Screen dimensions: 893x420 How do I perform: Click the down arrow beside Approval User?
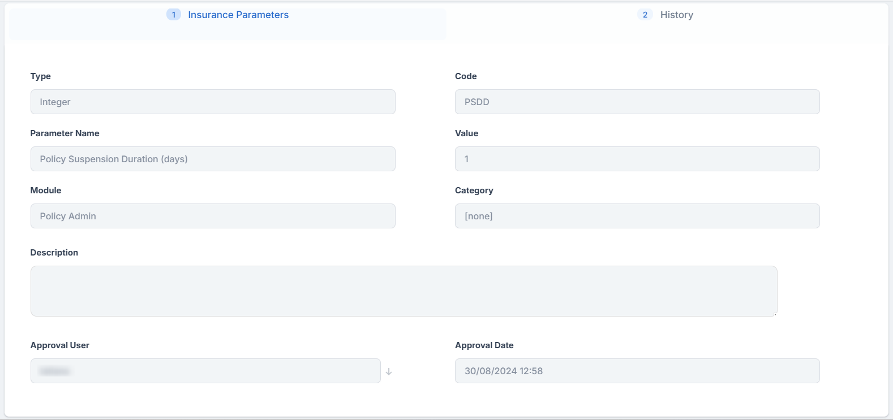click(389, 371)
